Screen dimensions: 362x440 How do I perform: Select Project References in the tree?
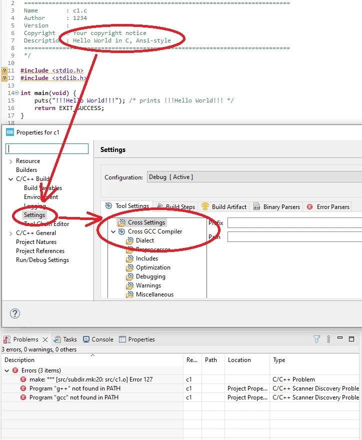click(x=40, y=251)
